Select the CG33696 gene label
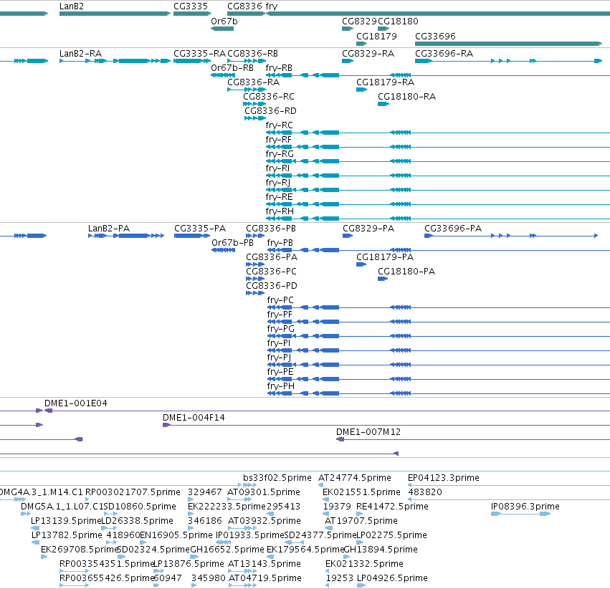 (x=435, y=36)
